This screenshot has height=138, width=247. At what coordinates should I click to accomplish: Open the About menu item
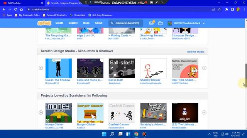click(98, 23)
